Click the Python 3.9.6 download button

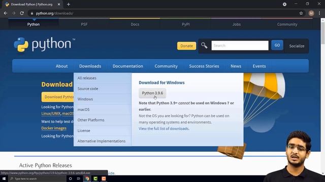[x=152, y=93]
